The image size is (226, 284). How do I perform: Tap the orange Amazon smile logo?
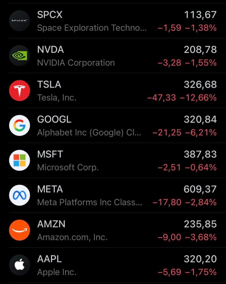[x=20, y=230]
